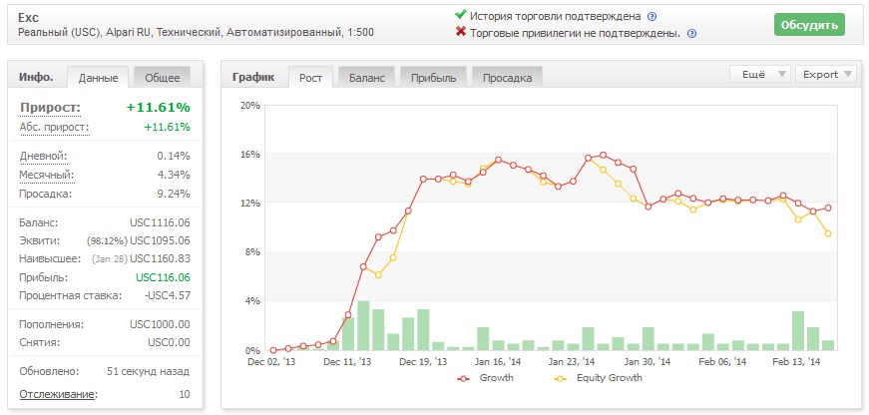Click the green checkmark verification icon
The height and width of the screenshot is (415, 869).
coord(460,15)
